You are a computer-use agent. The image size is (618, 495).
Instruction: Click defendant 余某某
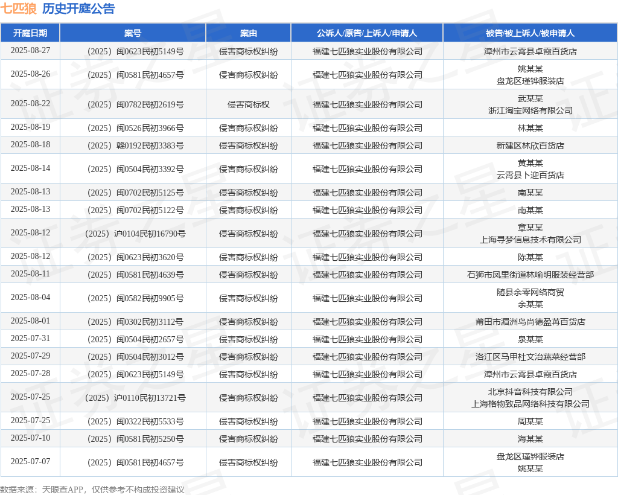tap(530, 304)
